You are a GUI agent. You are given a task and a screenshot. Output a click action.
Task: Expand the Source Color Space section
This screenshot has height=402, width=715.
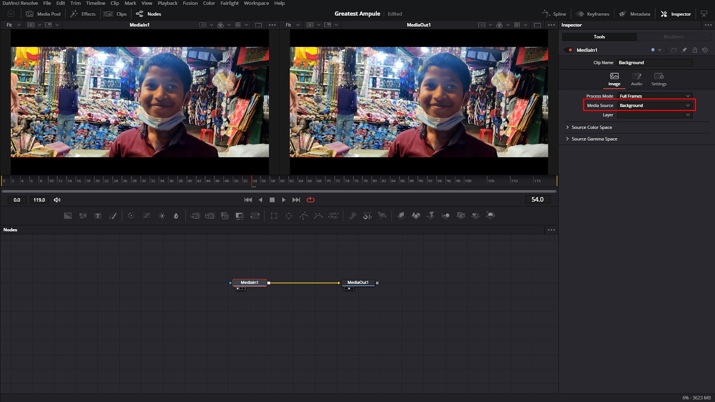[x=591, y=127]
